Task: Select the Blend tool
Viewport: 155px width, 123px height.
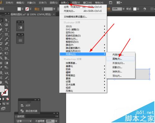Action: pyautogui.click(x=7, y=68)
